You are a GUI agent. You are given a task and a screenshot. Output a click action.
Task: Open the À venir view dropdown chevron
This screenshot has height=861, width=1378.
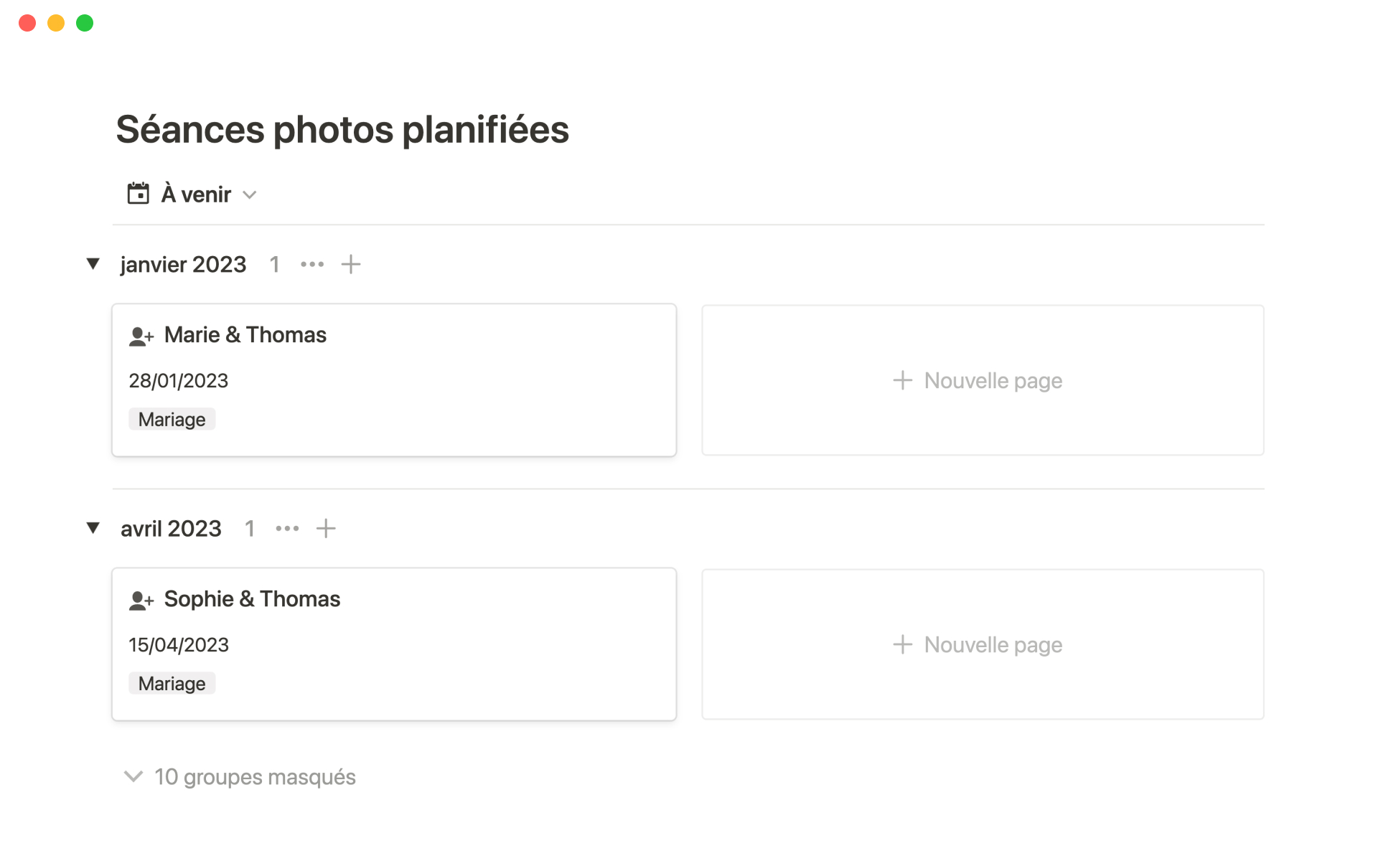click(250, 195)
